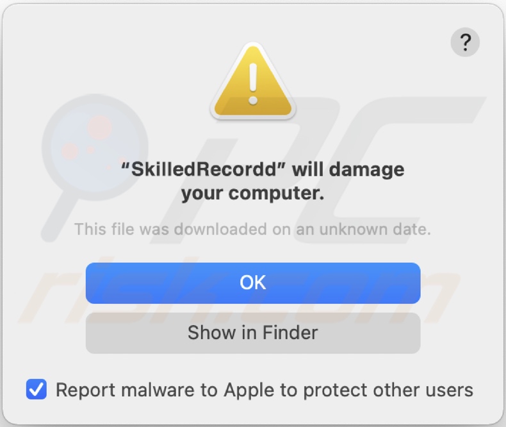Click the "unknown date" words in the subtitle
The image size is (506, 427).
point(373,228)
